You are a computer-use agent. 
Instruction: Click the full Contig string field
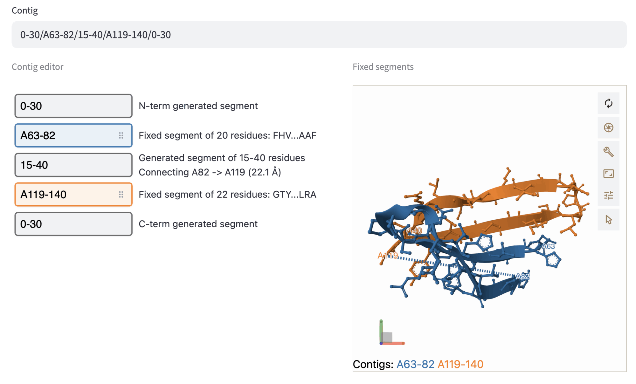(x=319, y=35)
